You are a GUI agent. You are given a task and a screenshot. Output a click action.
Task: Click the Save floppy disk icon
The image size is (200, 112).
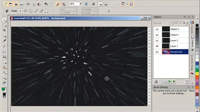(x=16, y=4)
